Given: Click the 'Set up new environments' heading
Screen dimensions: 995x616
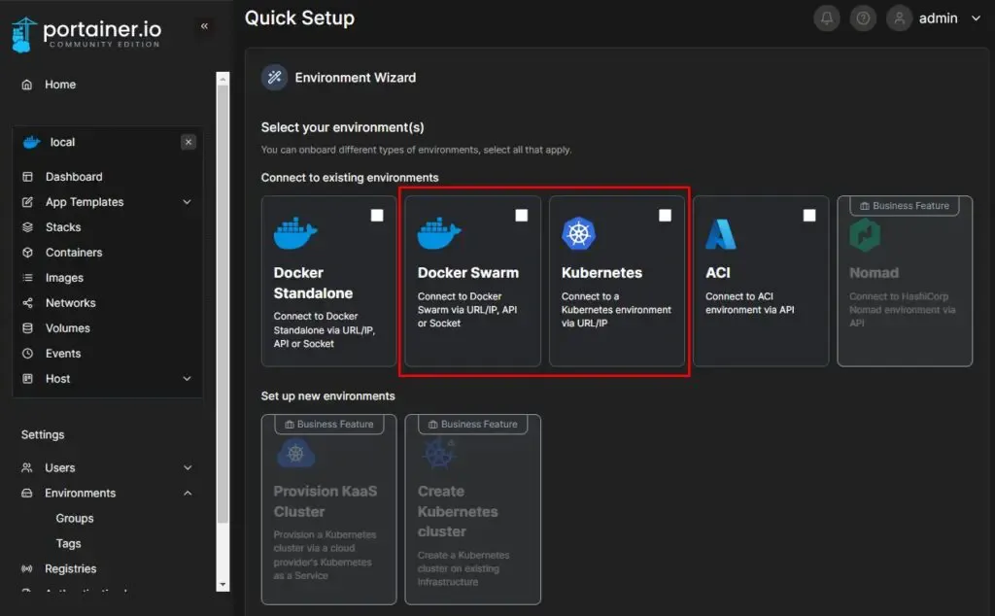Looking at the screenshot, I should coord(327,395).
